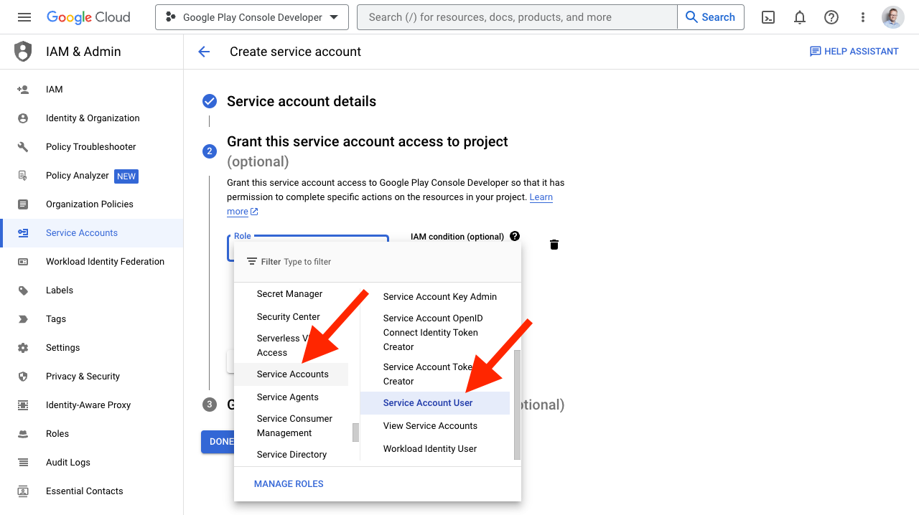Open your profile avatar
The height and width of the screenshot is (515, 919).
click(892, 17)
